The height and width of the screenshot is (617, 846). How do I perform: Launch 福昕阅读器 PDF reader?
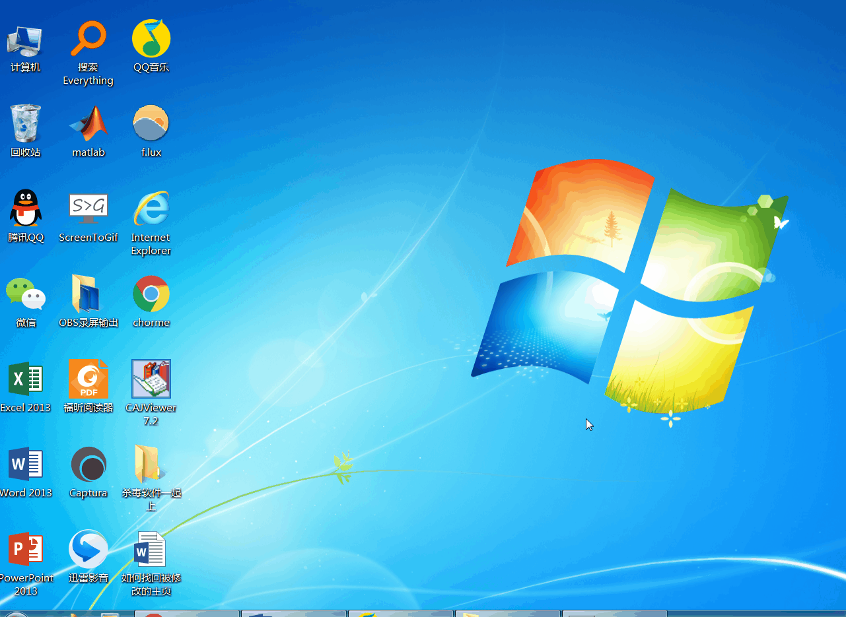tap(88, 378)
